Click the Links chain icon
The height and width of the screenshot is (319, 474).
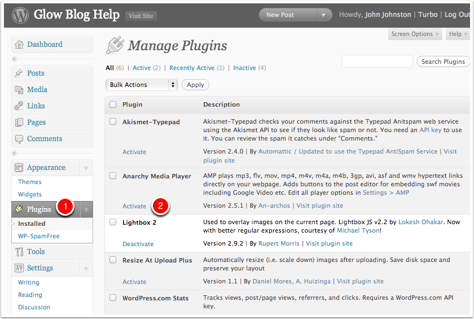(19, 106)
